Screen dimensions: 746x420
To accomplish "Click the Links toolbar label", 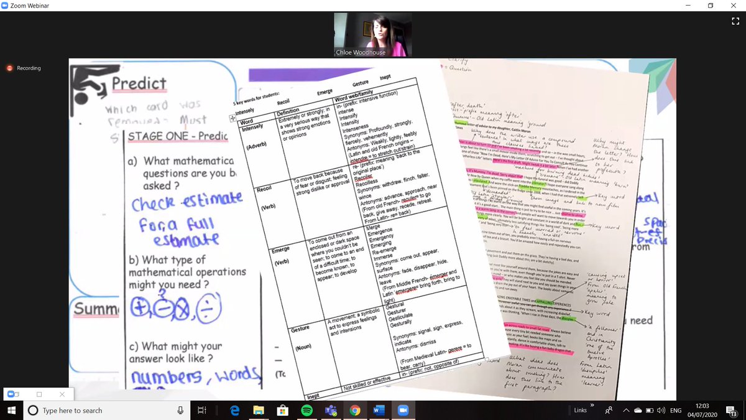I will click(580, 411).
